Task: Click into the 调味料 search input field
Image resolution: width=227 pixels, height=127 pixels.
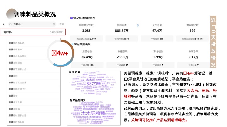Action: 32,24
